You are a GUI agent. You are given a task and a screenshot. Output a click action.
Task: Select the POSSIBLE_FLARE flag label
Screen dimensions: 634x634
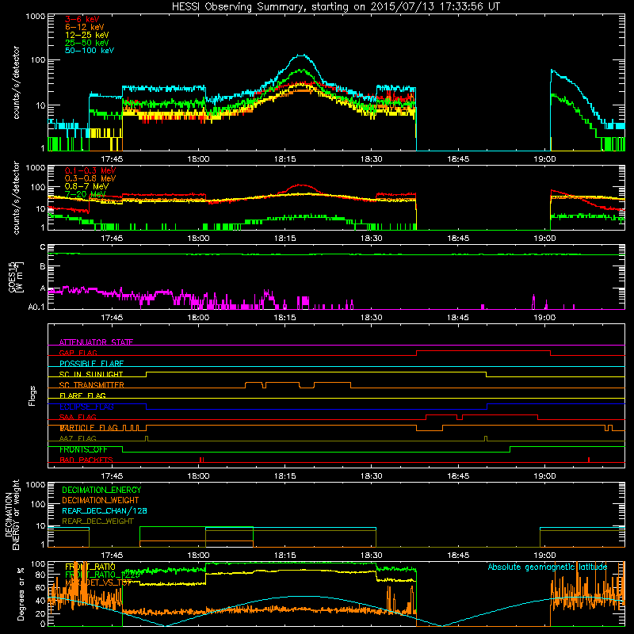click(x=91, y=364)
